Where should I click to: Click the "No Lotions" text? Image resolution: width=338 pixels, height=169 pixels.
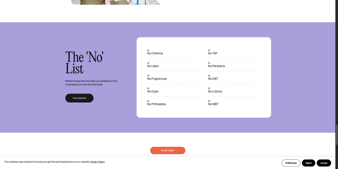215,91
